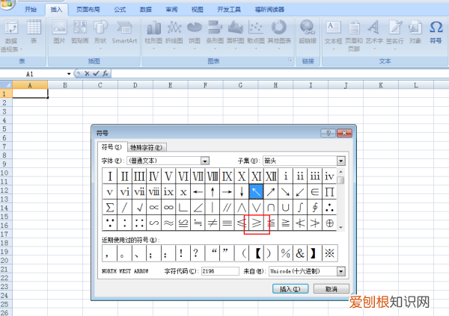Image resolution: width=449 pixels, height=316 pixels.
Task: Insert a Hyperlink (超链接)
Action: pyautogui.click(x=308, y=32)
